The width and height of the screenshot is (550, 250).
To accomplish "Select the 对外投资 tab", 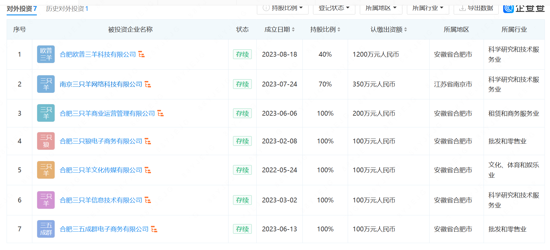I will coord(22,9).
